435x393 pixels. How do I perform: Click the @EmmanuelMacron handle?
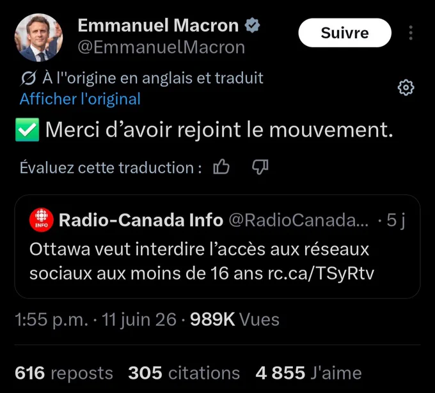pos(161,47)
